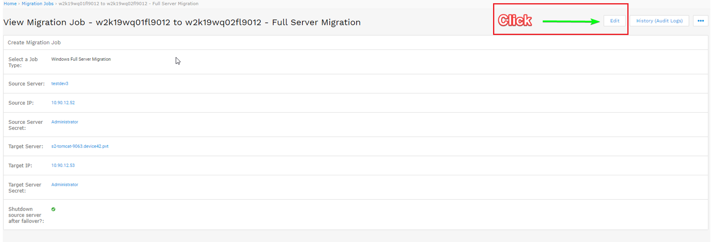This screenshot has height=242, width=714.
Task: Click the green shutdown-after-failover check icon
Action: pos(53,209)
